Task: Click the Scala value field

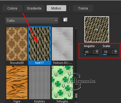Action: tap(107, 52)
